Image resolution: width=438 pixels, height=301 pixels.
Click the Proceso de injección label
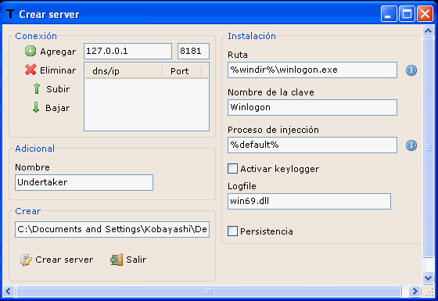click(273, 130)
